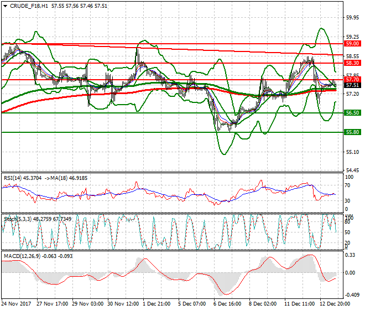Click the 12 Dec 20:00 time label

[x=335, y=304]
